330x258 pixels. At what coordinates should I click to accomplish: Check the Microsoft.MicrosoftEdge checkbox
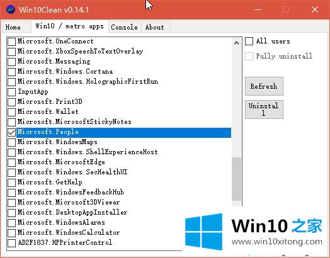point(11,162)
